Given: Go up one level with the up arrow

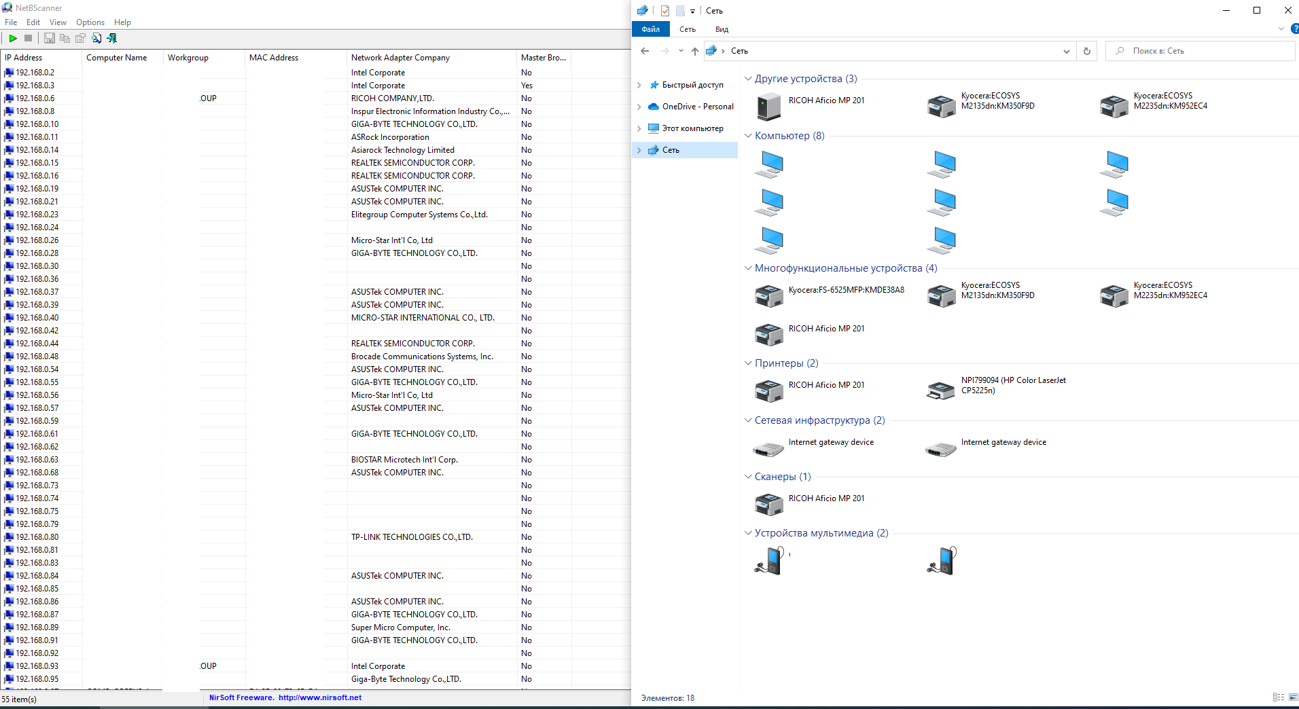Looking at the screenshot, I should tap(694, 51).
